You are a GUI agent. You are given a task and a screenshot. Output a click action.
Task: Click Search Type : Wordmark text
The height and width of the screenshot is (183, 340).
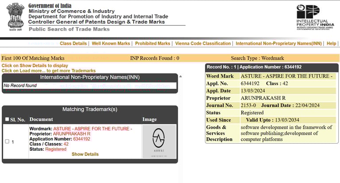257,58
